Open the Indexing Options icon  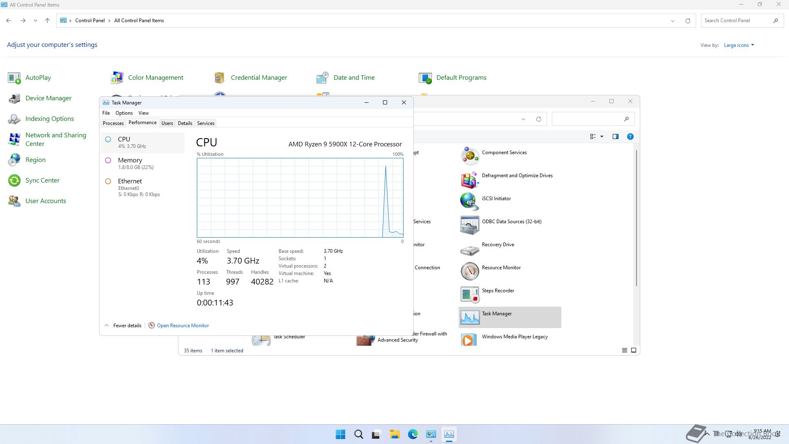click(x=14, y=119)
